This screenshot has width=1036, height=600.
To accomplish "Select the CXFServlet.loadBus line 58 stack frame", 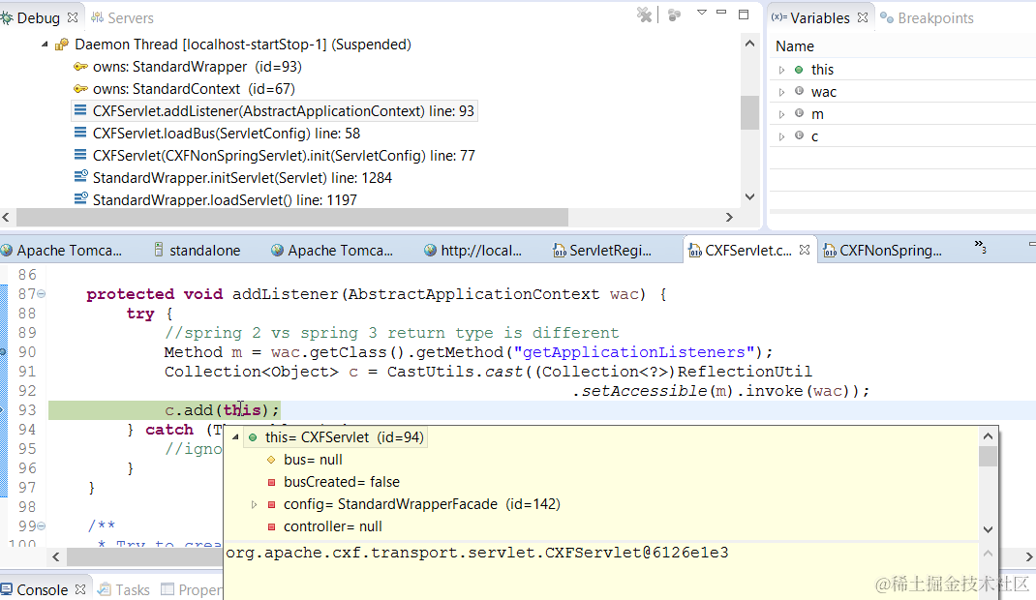I will 217,134.
